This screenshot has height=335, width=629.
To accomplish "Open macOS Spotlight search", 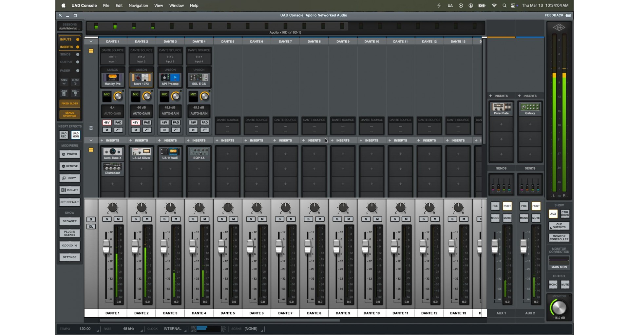I will coord(505,6).
